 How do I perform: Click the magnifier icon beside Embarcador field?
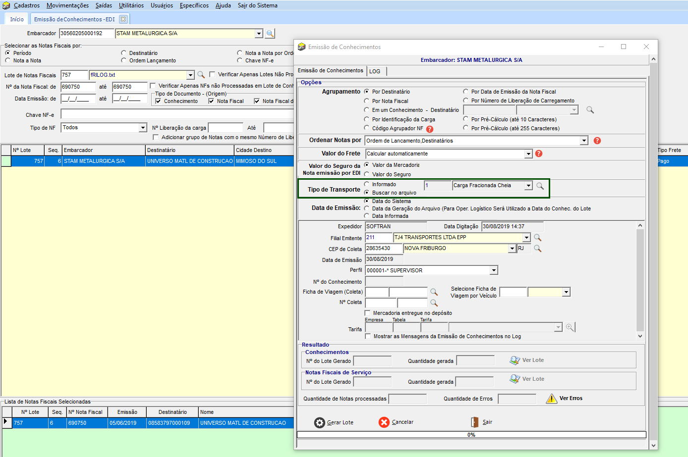(x=270, y=34)
